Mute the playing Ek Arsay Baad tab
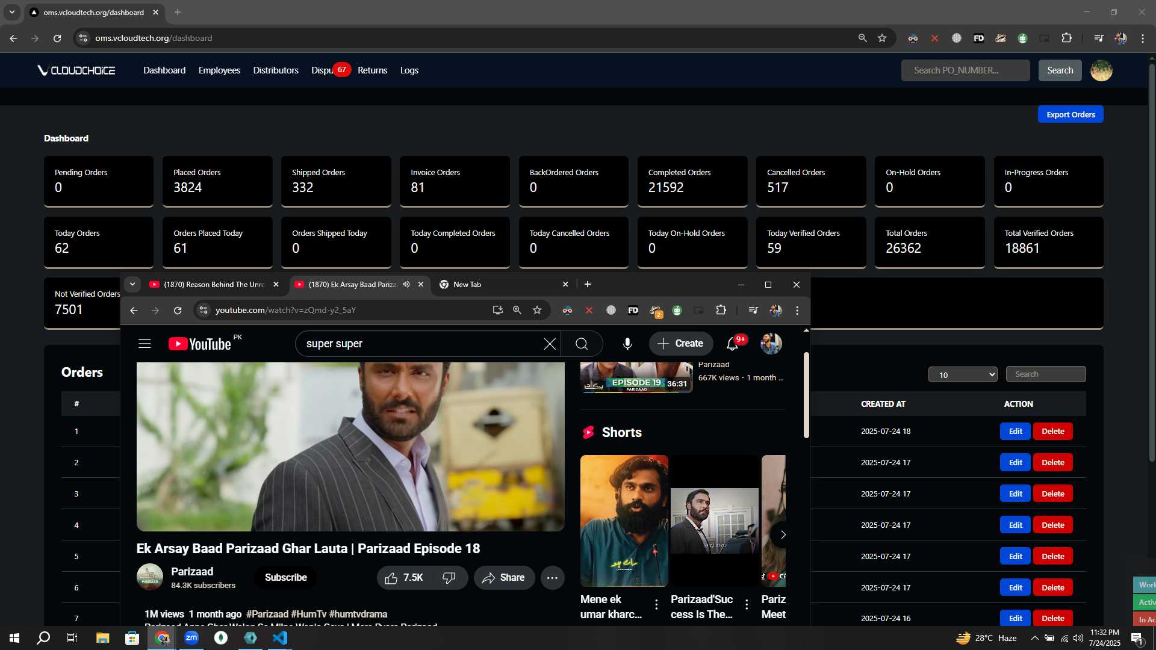This screenshot has height=650, width=1156. (406, 284)
